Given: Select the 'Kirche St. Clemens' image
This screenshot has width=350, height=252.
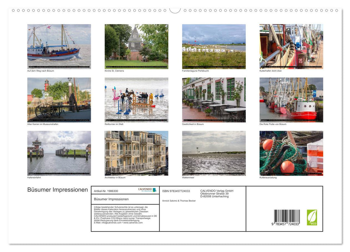Looking at the screenshot, I should [136, 46].
